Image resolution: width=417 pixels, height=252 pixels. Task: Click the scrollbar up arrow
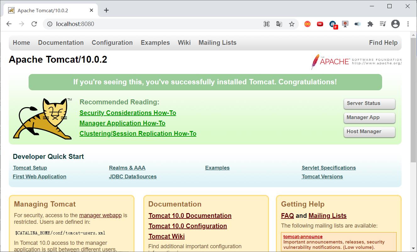pos(414,34)
